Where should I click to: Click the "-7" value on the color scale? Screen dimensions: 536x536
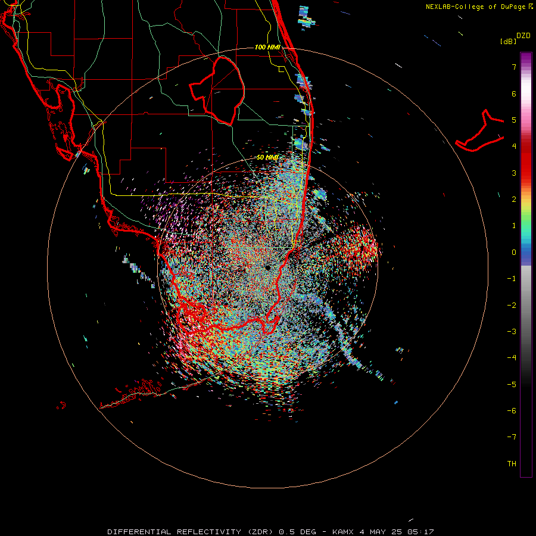[512, 437]
